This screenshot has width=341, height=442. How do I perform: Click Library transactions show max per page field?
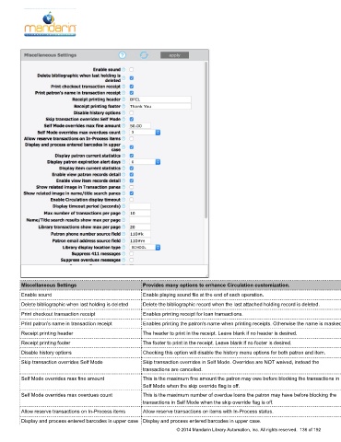tap(140, 227)
